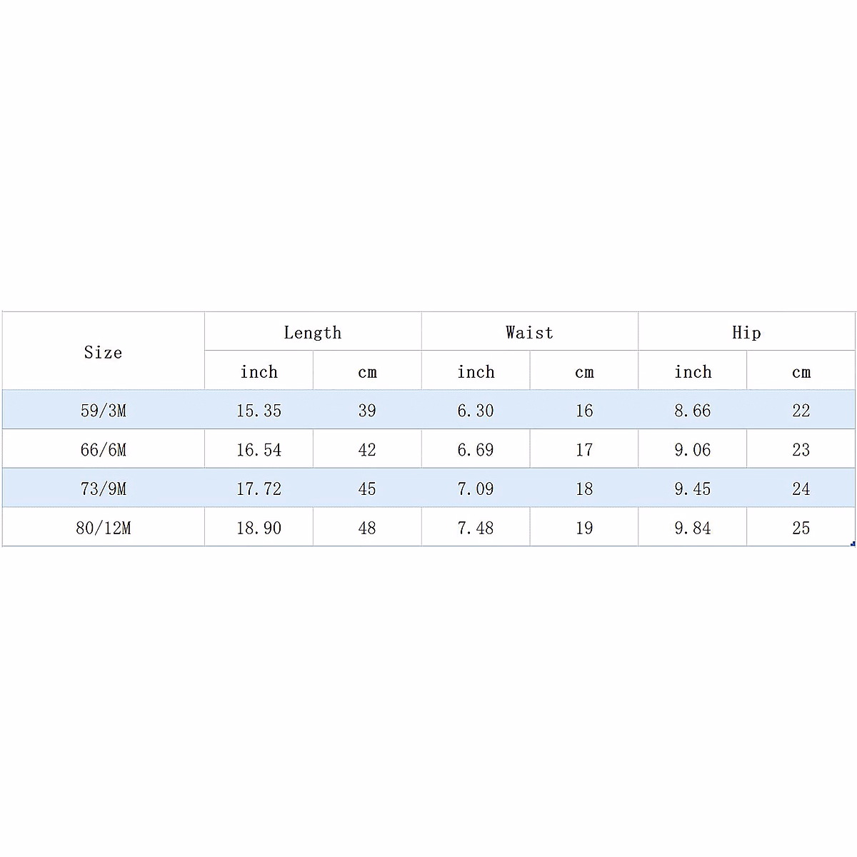Viewport: 857px width, 857px height.
Task: Select the 59/3M size cell
Action: click(x=104, y=411)
